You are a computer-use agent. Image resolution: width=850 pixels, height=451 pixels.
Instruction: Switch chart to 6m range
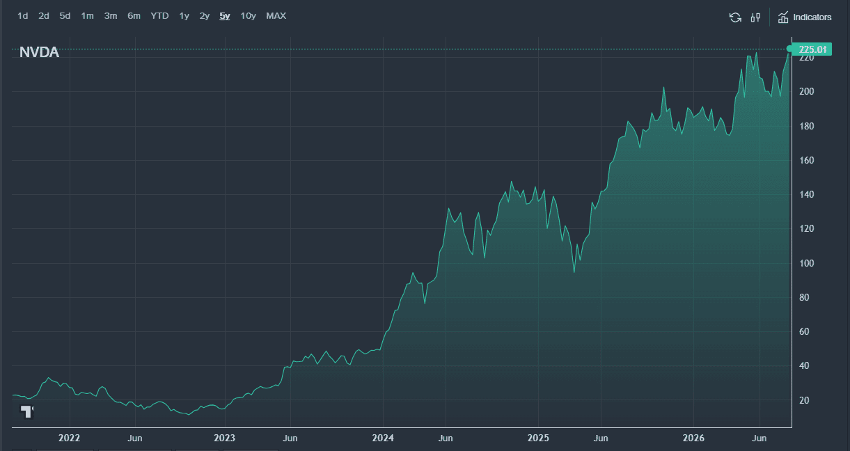[134, 16]
